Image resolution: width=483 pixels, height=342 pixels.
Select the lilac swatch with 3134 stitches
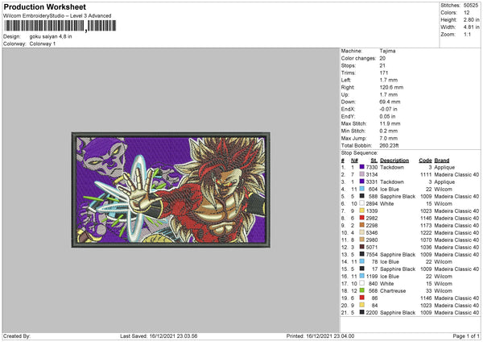(362, 174)
